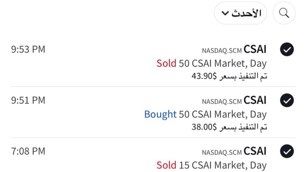The height and width of the screenshot is (172, 307).
Task: Open the search magnifier icon
Action: [x=284, y=13]
